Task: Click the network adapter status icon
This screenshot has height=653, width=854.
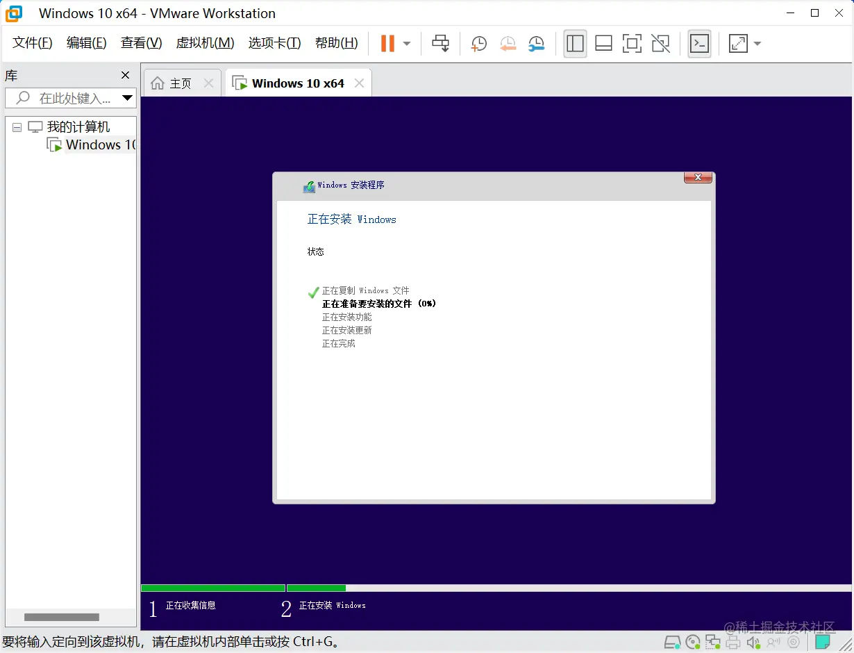Action: (713, 642)
